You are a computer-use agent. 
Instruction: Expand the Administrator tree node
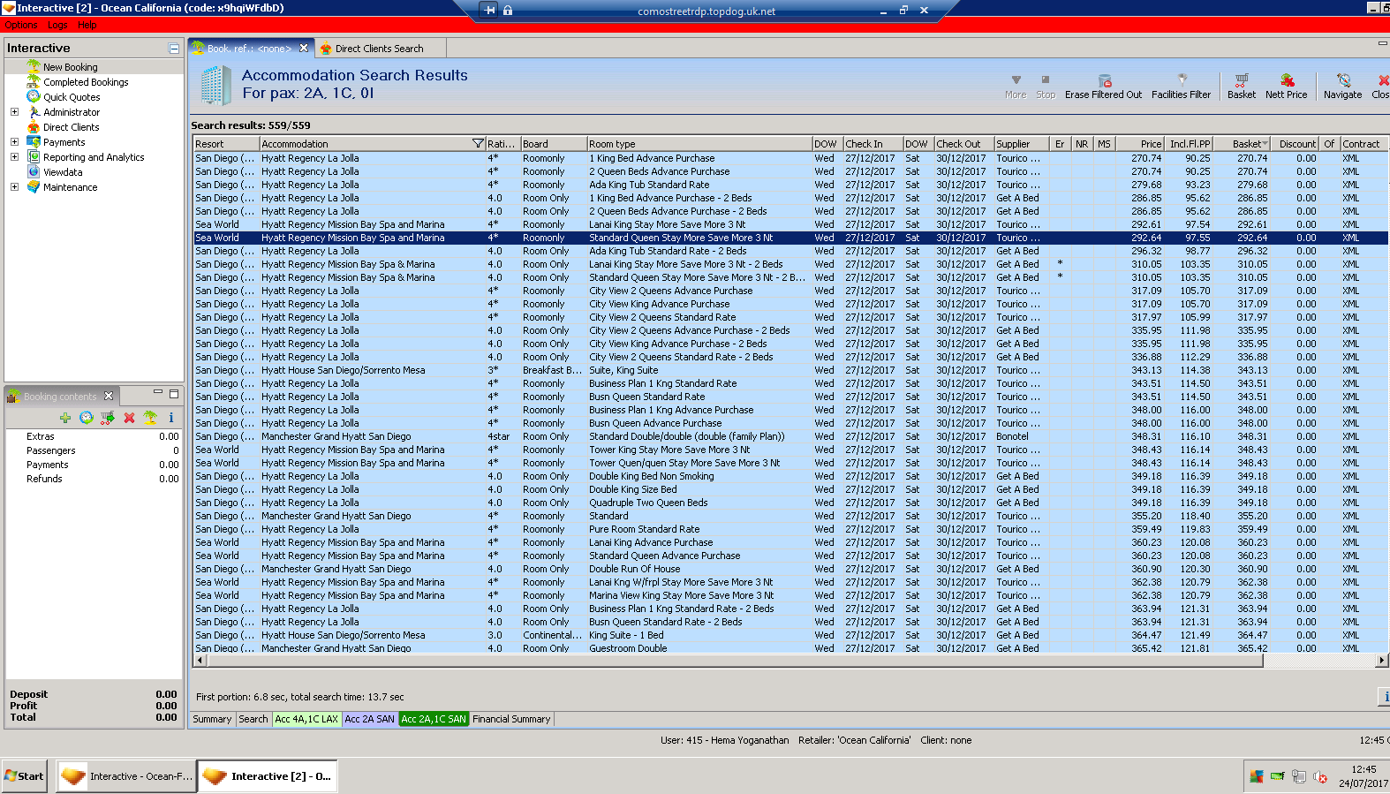point(14,111)
